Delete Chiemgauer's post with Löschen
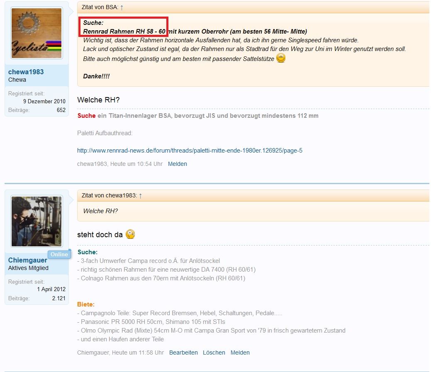 coord(214,353)
